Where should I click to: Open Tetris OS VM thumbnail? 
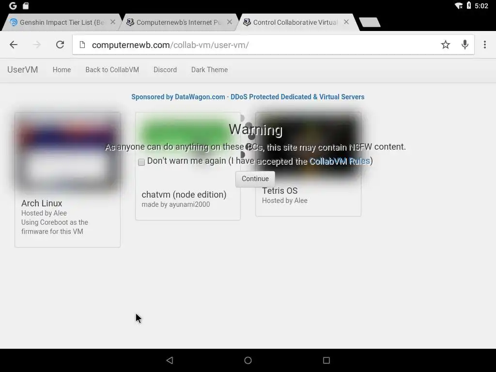309,147
